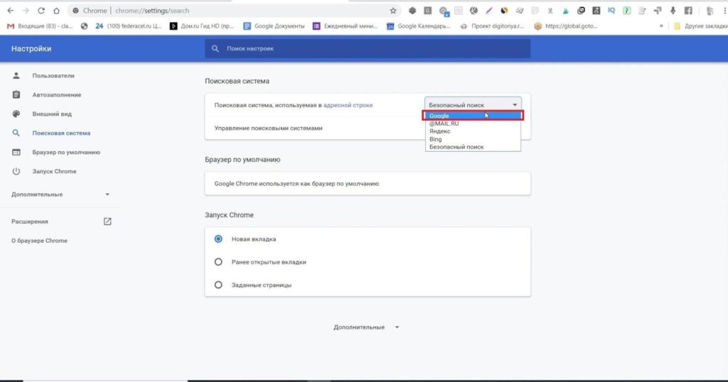The image size is (728, 382).
Task: Open "Управление поисковыми системами"
Action: [269, 129]
